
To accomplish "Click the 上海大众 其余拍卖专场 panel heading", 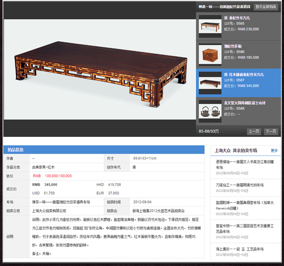I will (236, 150).
